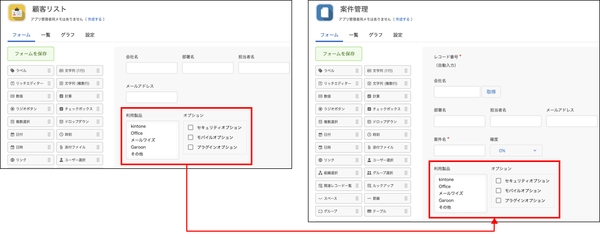Screen dimensions: 600x238
Task: Select 関連レコード一覧 field in 案件管理 palette
Action: (338, 186)
